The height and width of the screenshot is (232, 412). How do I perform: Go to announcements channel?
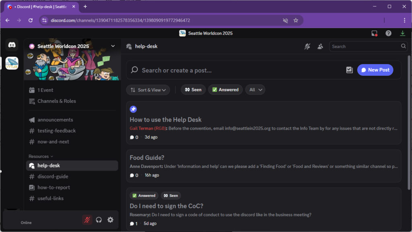[x=72, y=120]
